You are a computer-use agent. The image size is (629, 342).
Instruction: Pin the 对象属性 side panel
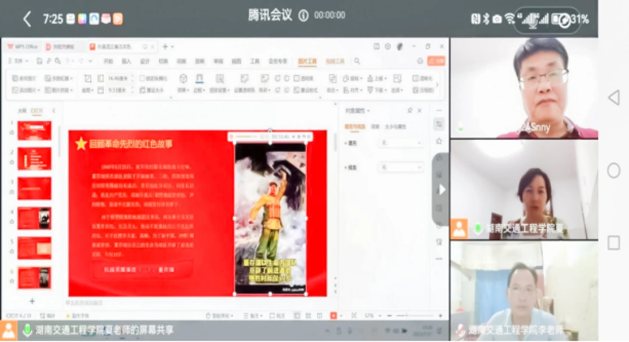(410, 111)
